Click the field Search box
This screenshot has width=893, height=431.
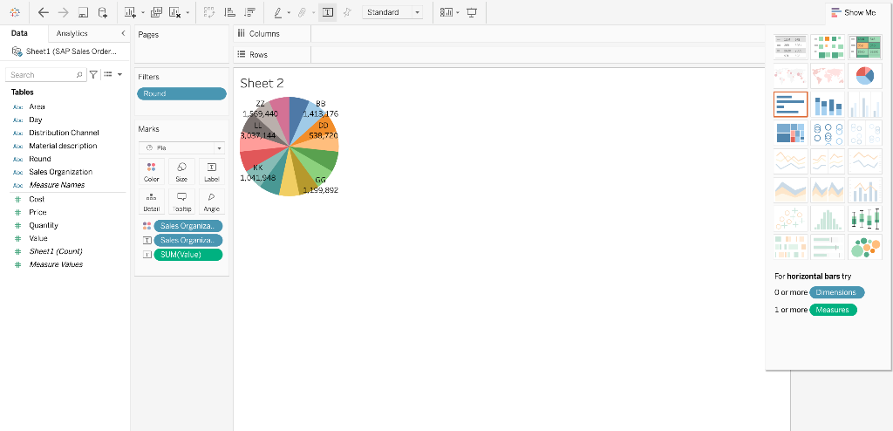point(45,75)
